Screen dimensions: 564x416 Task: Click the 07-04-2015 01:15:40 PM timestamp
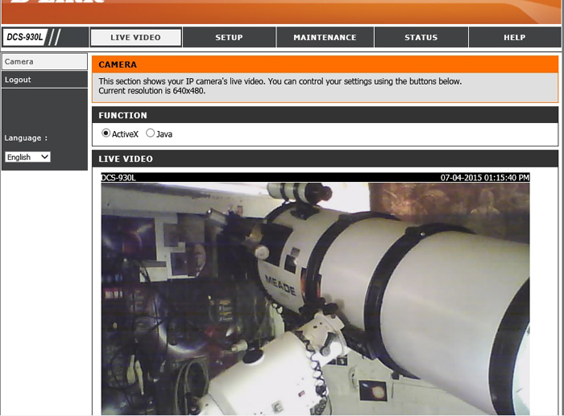(484, 178)
